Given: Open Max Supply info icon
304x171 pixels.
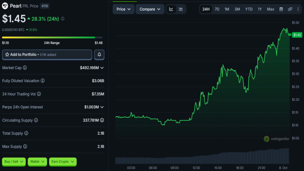Looking at the screenshot, I should (x=25, y=146).
